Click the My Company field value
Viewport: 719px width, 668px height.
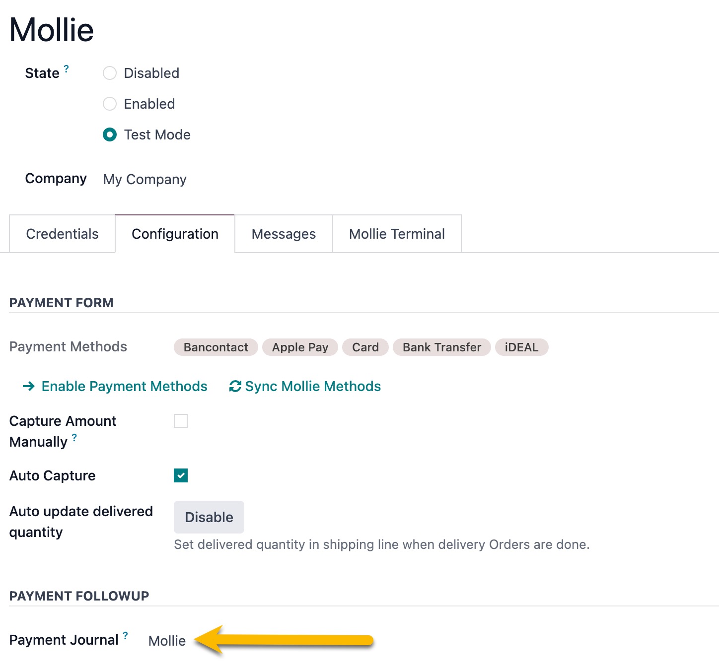point(145,179)
